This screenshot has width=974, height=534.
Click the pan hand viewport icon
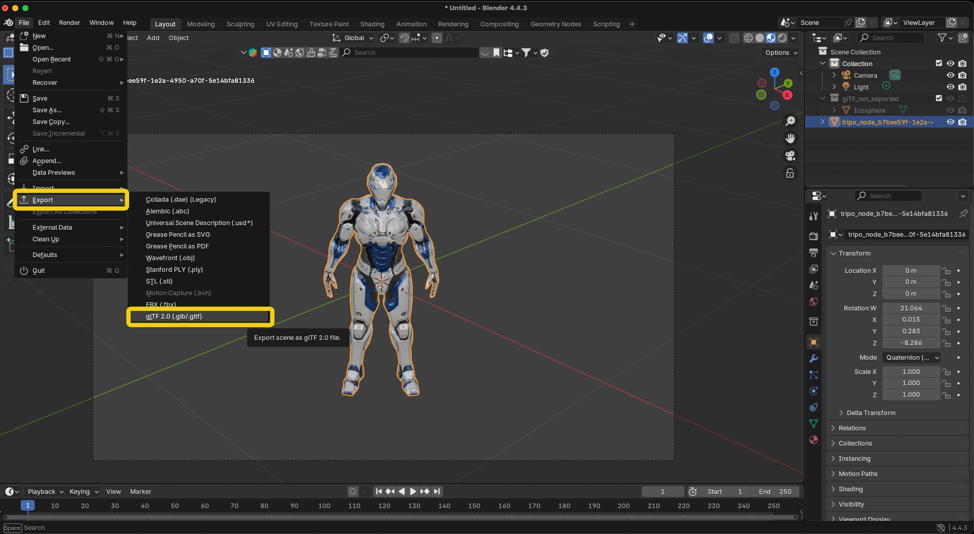790,138
